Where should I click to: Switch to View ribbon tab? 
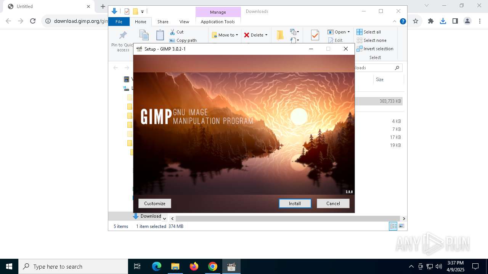tap(184, 22)
